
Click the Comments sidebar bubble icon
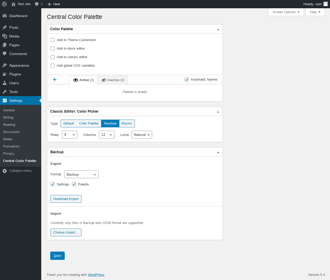tap(5, 54)
